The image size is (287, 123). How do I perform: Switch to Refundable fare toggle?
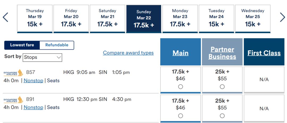coord(57,45)
